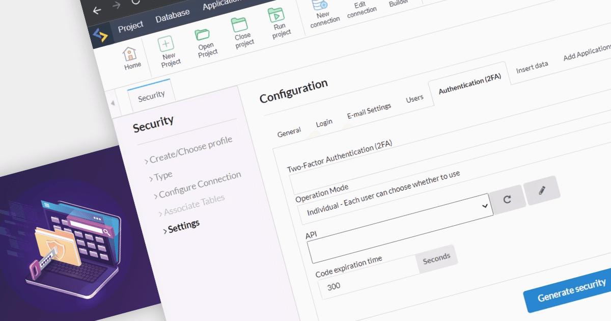Open the Insert data tab
611x321 pixels.
click(x=532, y=67)
